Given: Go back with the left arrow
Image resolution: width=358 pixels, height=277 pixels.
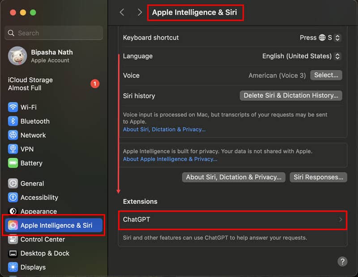Looking at the screenshot, I should (122, 12).
